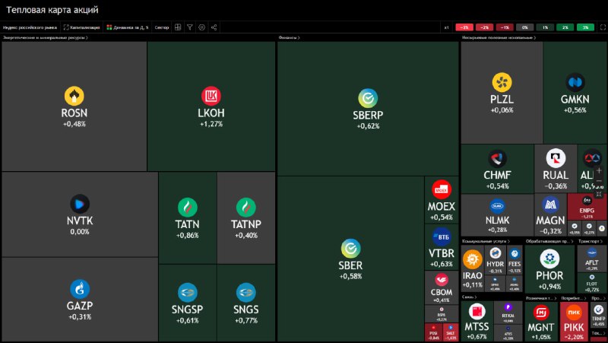Select the MAGN tile
Screen dimensions: 608x343
pyautogui.click(x=550, y=215)
